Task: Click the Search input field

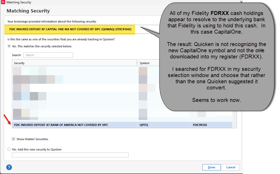Action: [x=48, y=55]
